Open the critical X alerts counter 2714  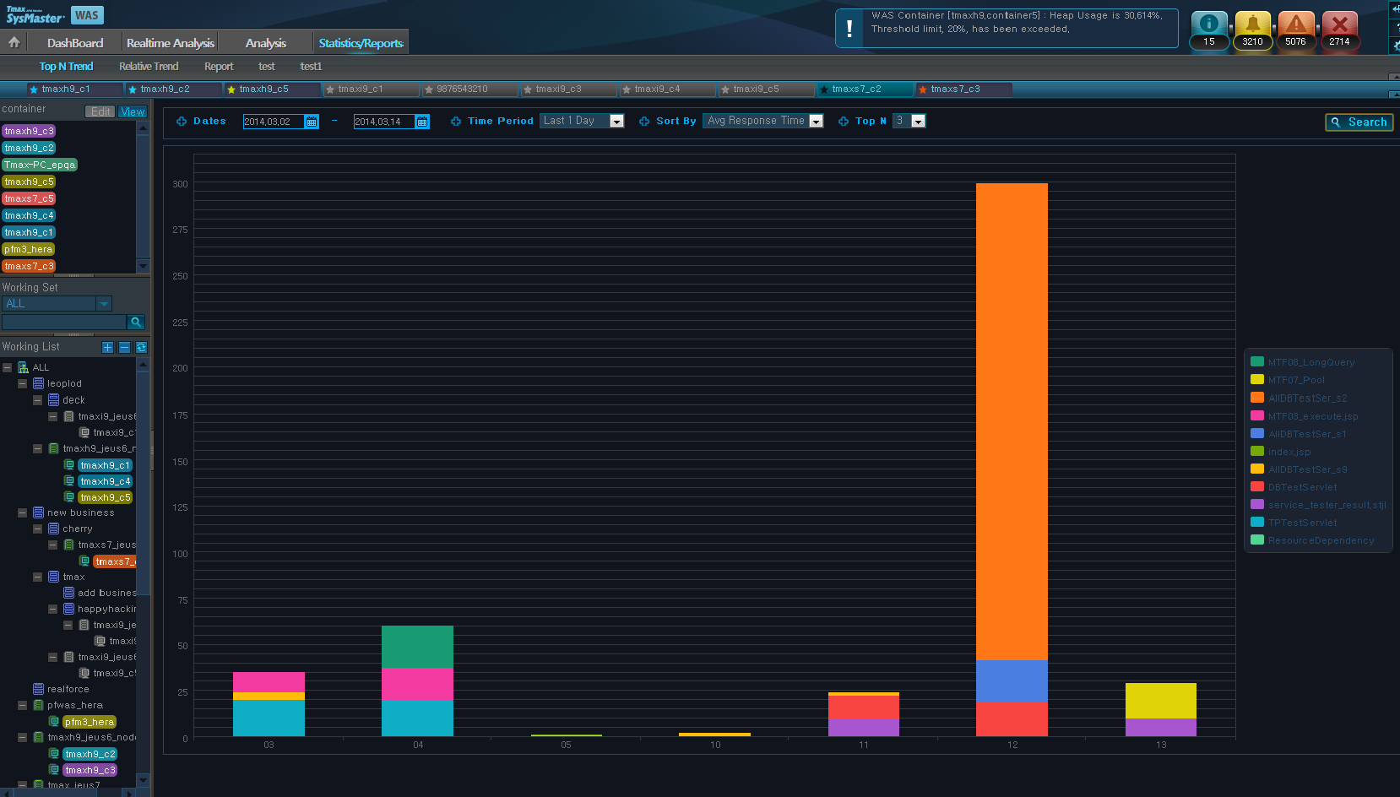pyautogui.click(x=1339, y=31)
